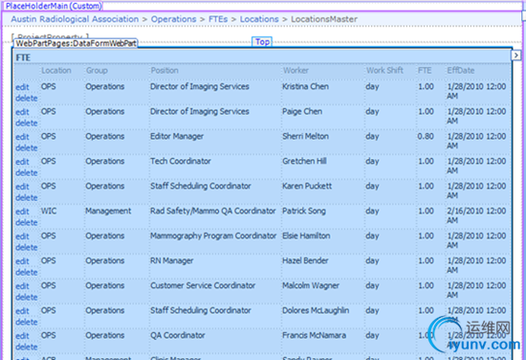This screenshot has width=526, height=360.
Task: Delete Sherri Melton's row
Action: click(27, 148)
